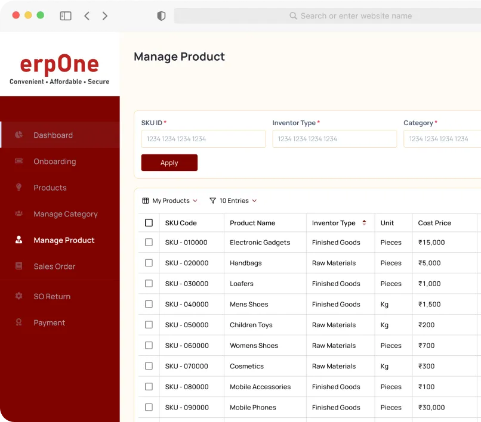Click the table grid icon beside My Products
The image size is (481, 422).
pos(146,201)
